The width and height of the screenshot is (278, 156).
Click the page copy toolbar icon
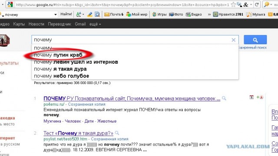97,14
